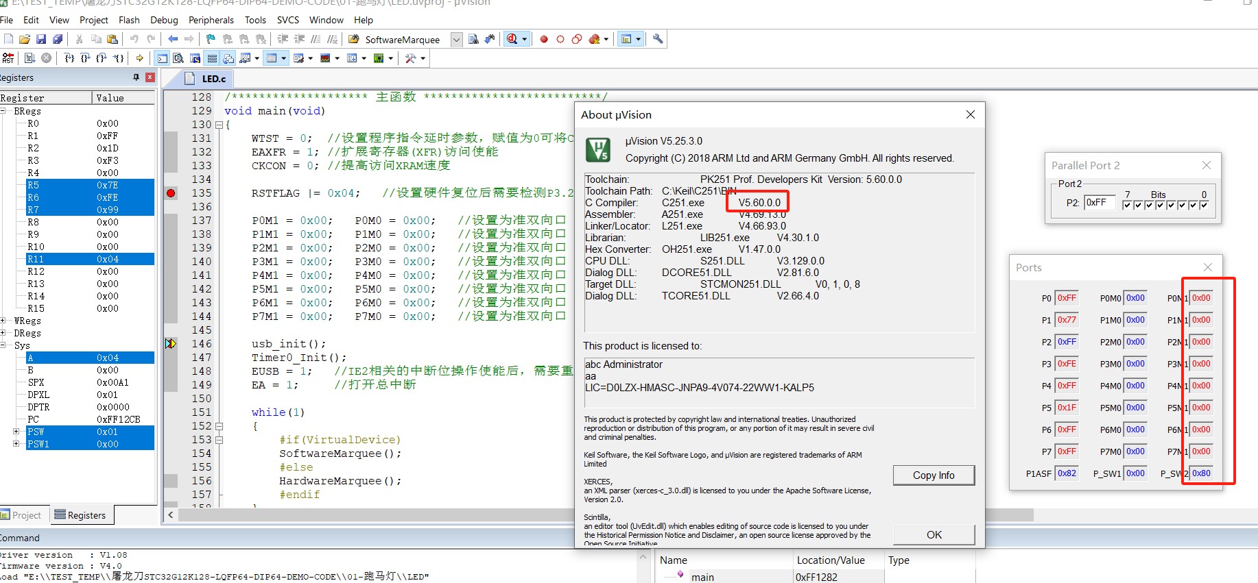Screen dimensions: 1258x583
Task: Open the SoftwareMarquee combo box dropdown arrow
Action: 456,40
